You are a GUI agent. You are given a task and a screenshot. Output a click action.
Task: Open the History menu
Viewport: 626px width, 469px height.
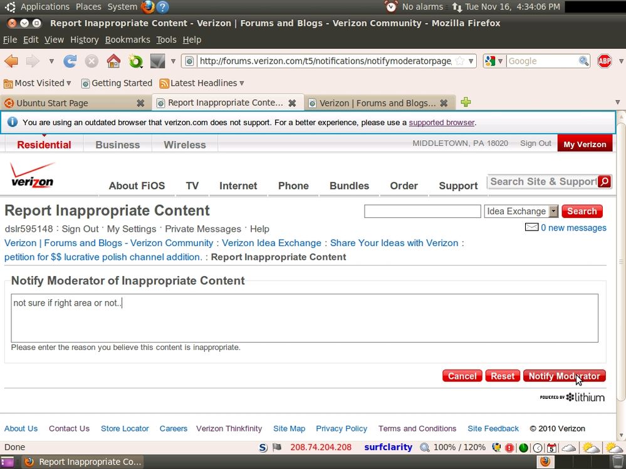click(84, 39)
